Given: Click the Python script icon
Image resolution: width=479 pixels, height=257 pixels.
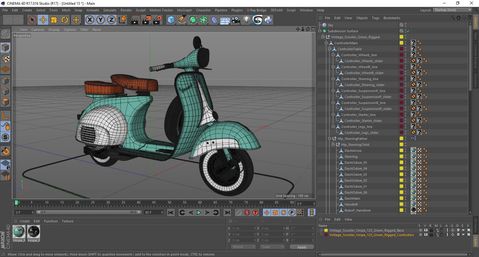Looking at the screenshot, I should pos(268,20).
